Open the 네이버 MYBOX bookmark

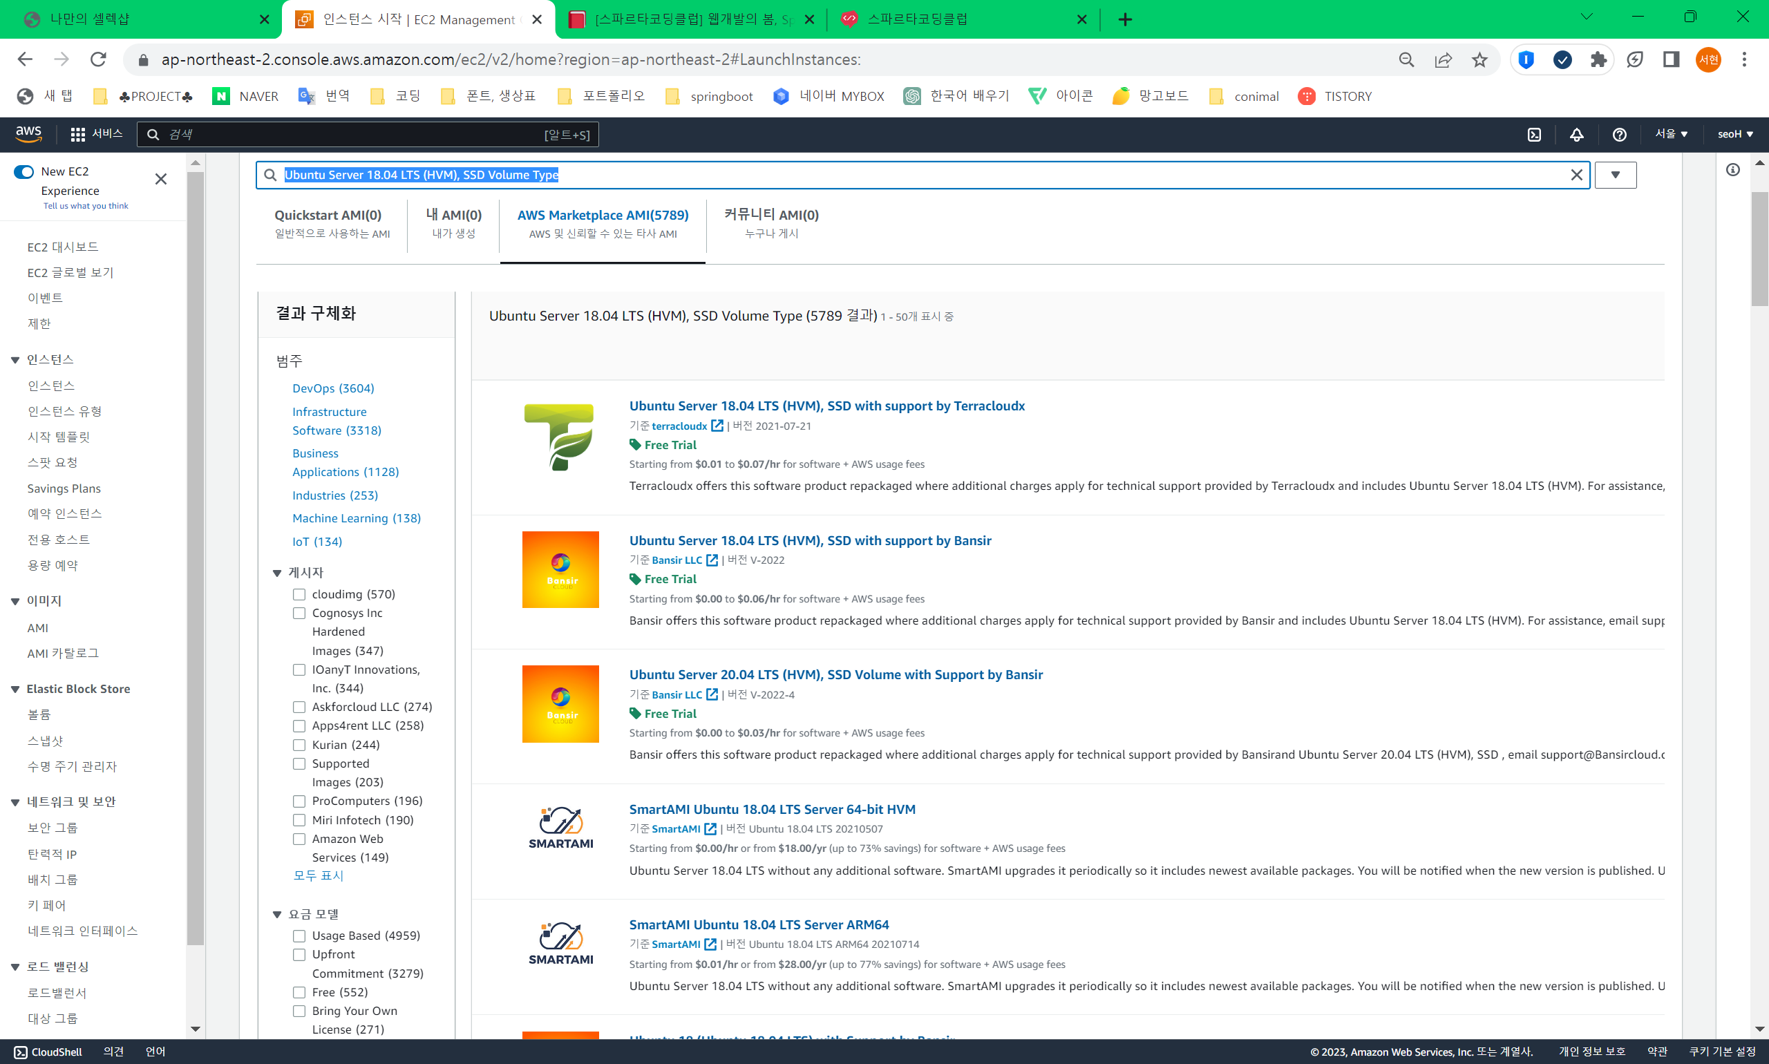click(829, 97)
